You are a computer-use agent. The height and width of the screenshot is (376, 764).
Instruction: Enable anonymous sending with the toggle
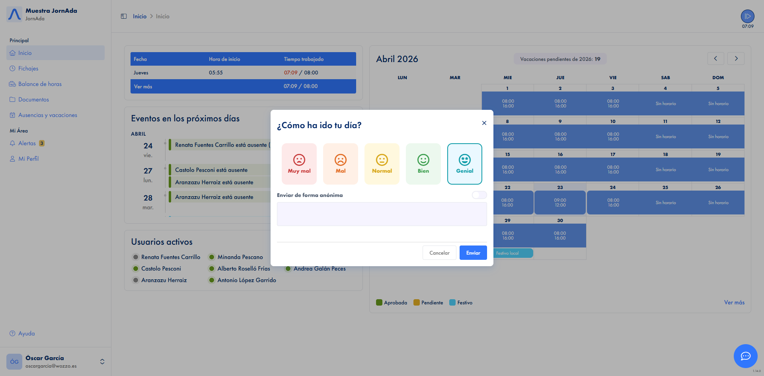tap(479, 195)
